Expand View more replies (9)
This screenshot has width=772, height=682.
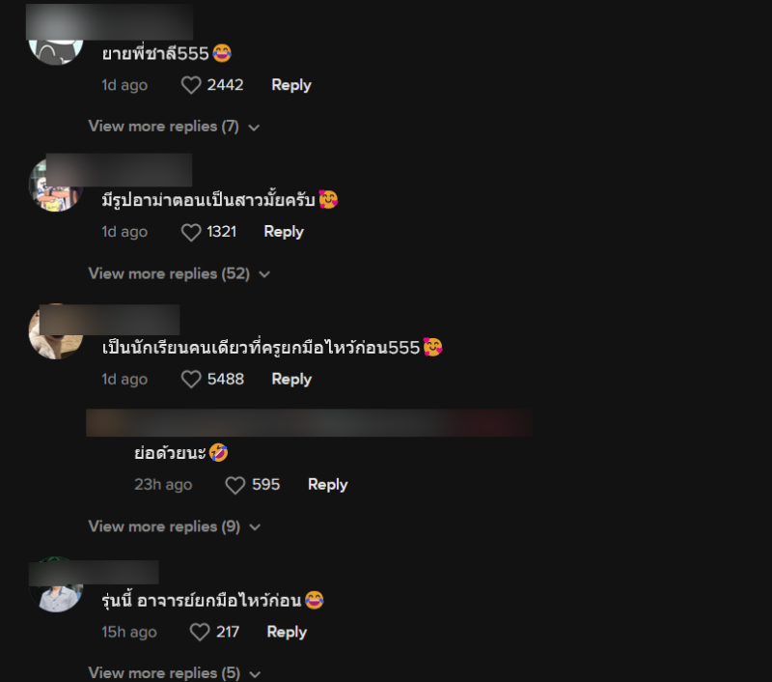175,526
